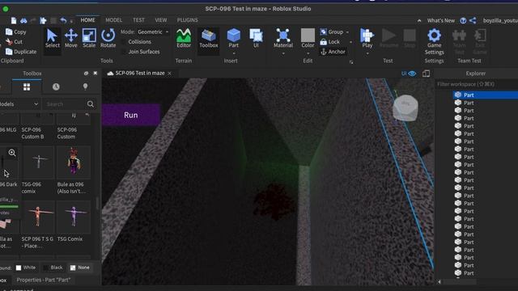Click the Color swatch in Edit group
Viewport: 518px width, 291px height.
308,35
